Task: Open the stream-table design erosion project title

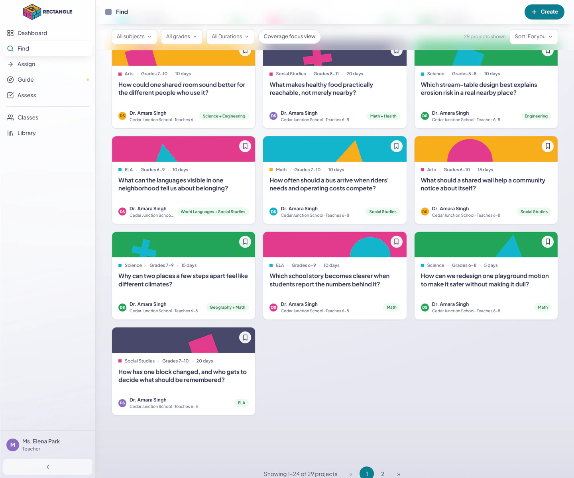Action: (x=479, y=89)
